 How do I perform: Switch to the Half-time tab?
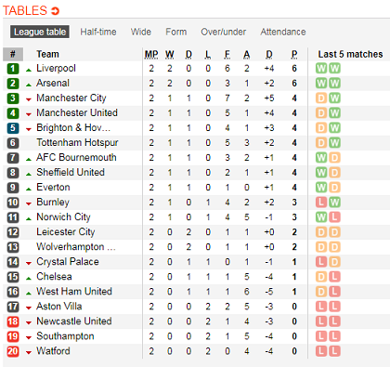tap(98, 32)
